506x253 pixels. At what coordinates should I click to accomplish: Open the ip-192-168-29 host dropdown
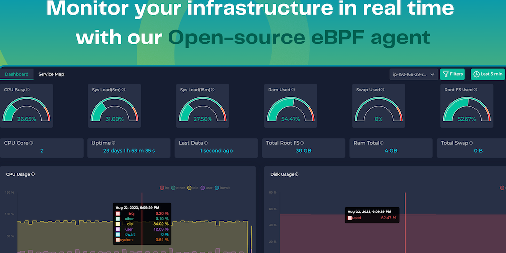[413, 74]
